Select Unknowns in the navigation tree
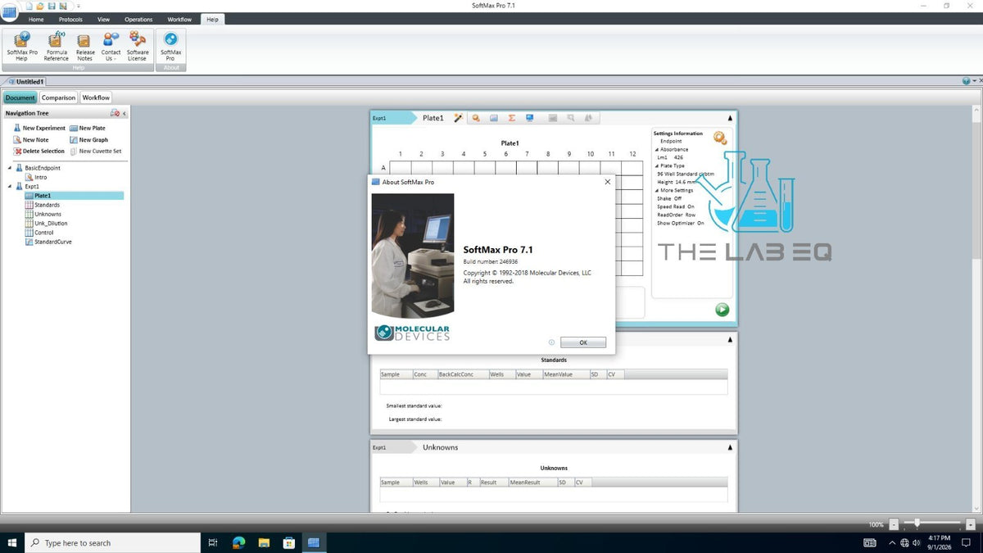 [43, 214]
